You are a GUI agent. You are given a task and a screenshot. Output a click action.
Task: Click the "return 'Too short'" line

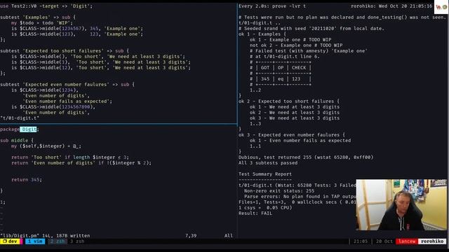(x=70, y=157)
